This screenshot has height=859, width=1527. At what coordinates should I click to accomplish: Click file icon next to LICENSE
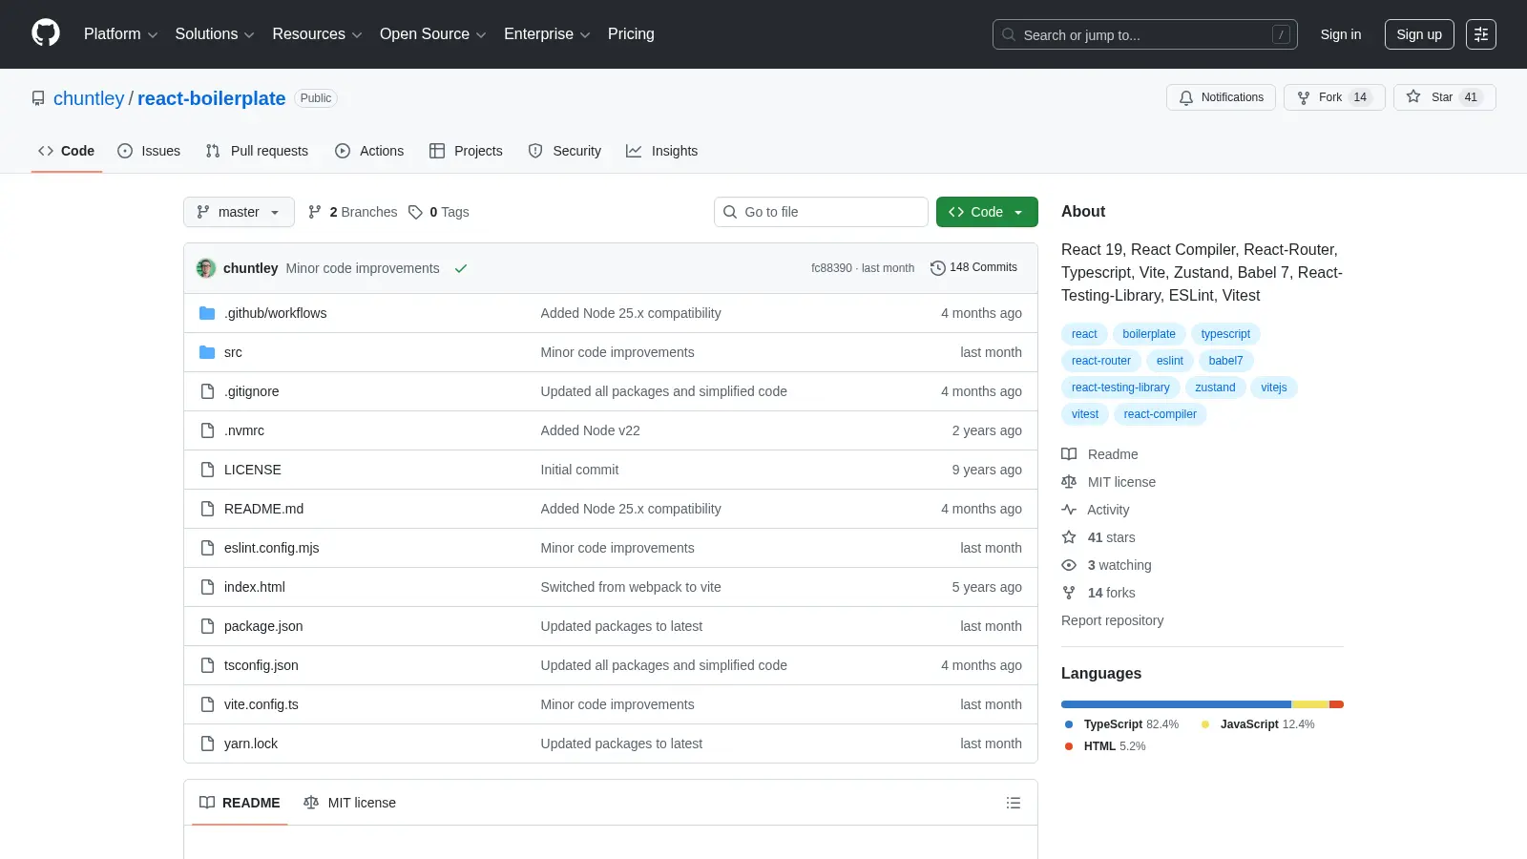(207, 470)
